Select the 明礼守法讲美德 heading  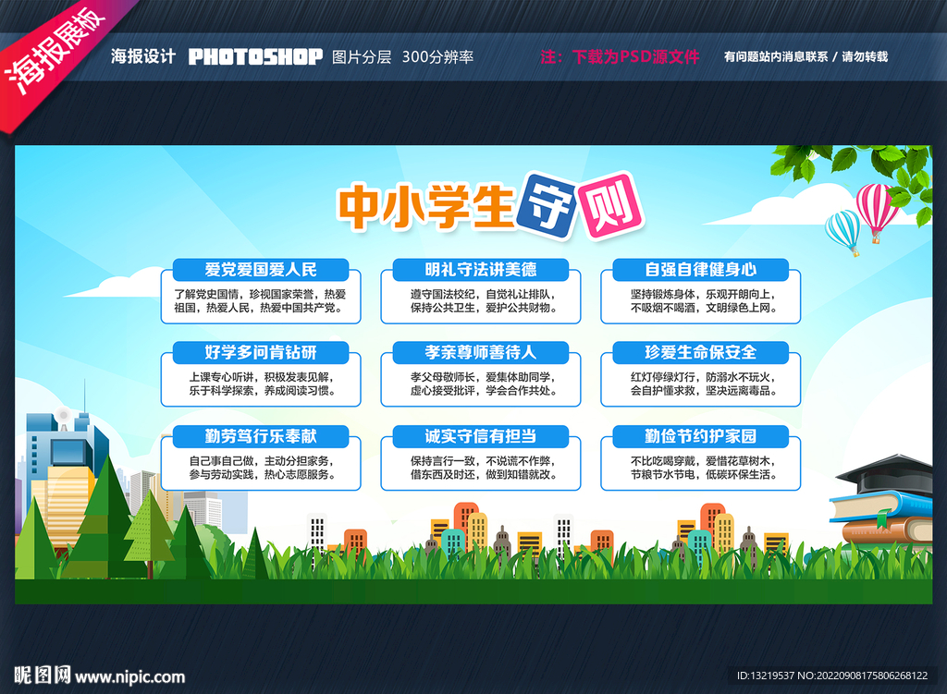(484, 271)
